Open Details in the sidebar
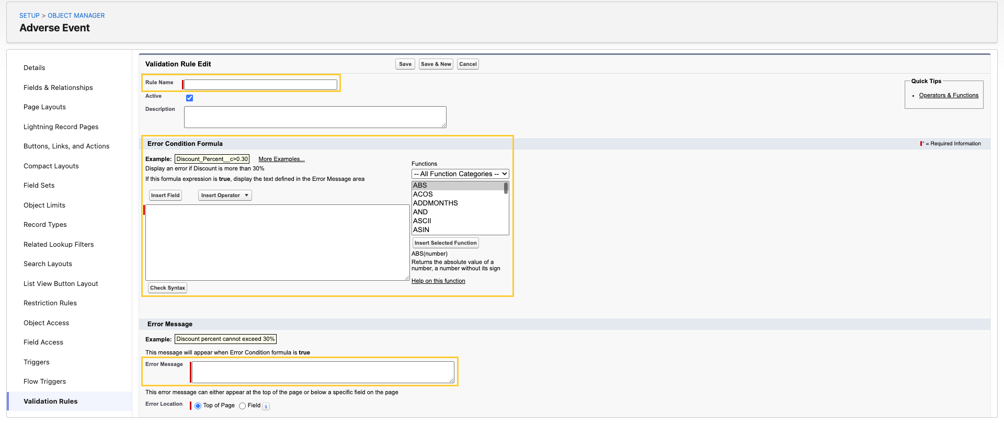This screenshot has height=424, width=1004. click(x=34, y=68)
